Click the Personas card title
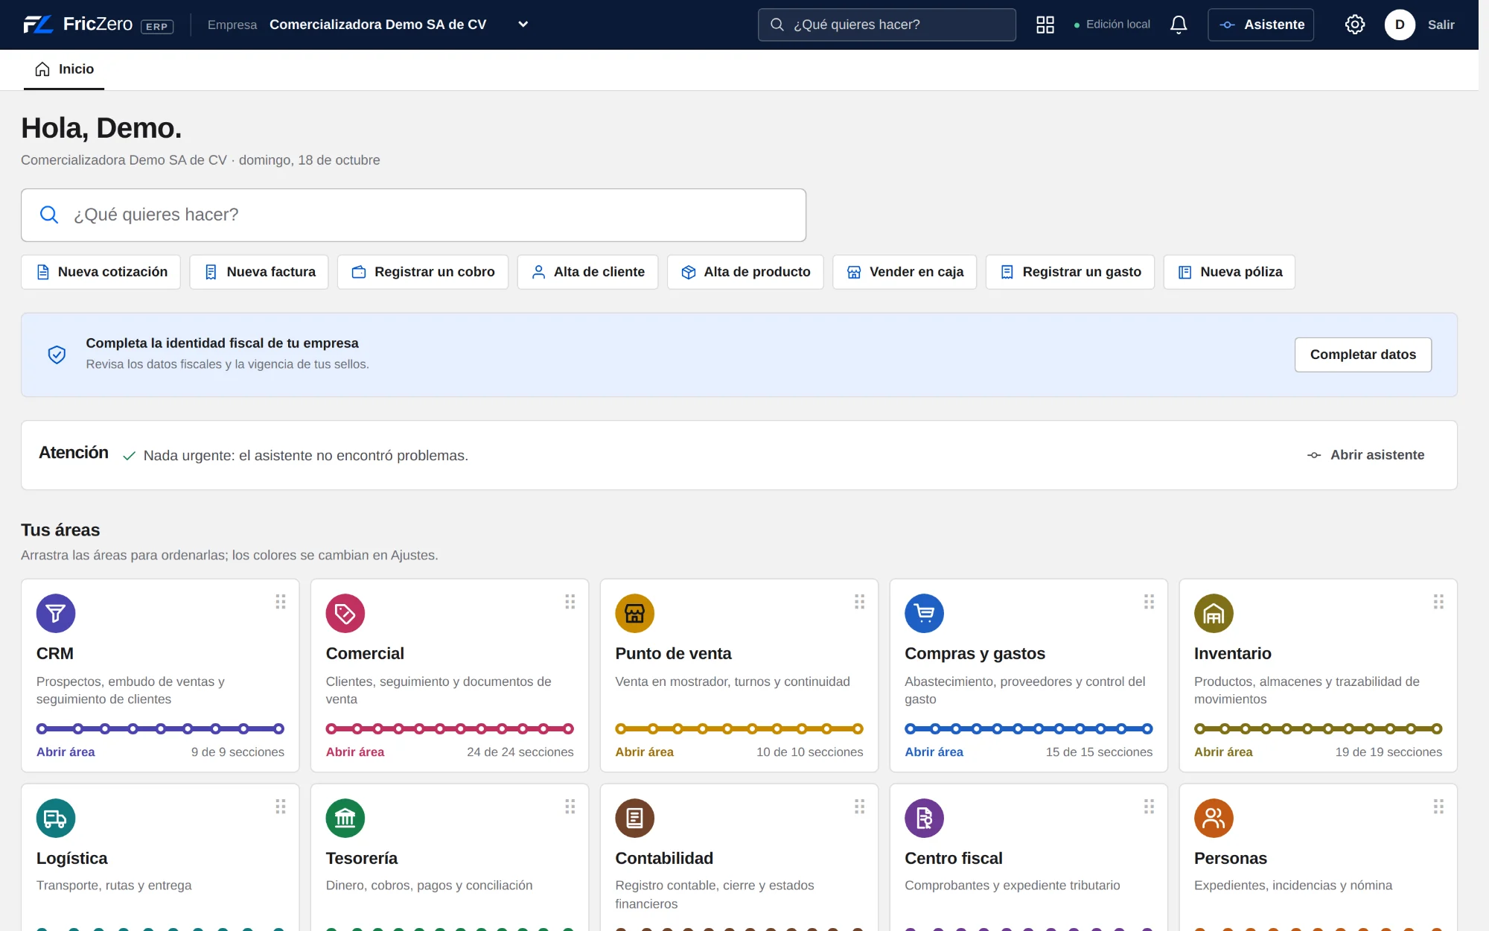Viewport: 1489px width, 931px height. pyautogui.click(x=1231, y=859)
